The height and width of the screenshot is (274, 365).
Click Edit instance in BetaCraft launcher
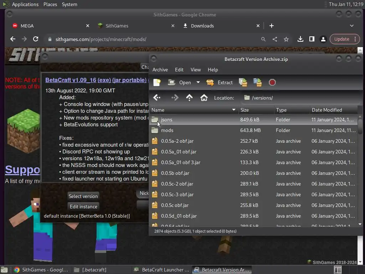(83, 207)
